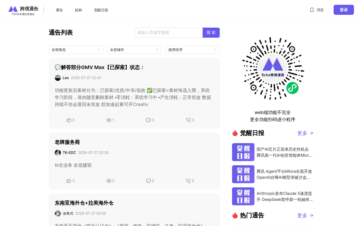Click 冰美式's avatar
The height and width of the screenshot is (226, 362).
point(58,213)
